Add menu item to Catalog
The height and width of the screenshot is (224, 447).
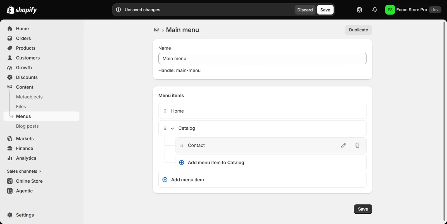pyautogui.click(x=271, y=163)
